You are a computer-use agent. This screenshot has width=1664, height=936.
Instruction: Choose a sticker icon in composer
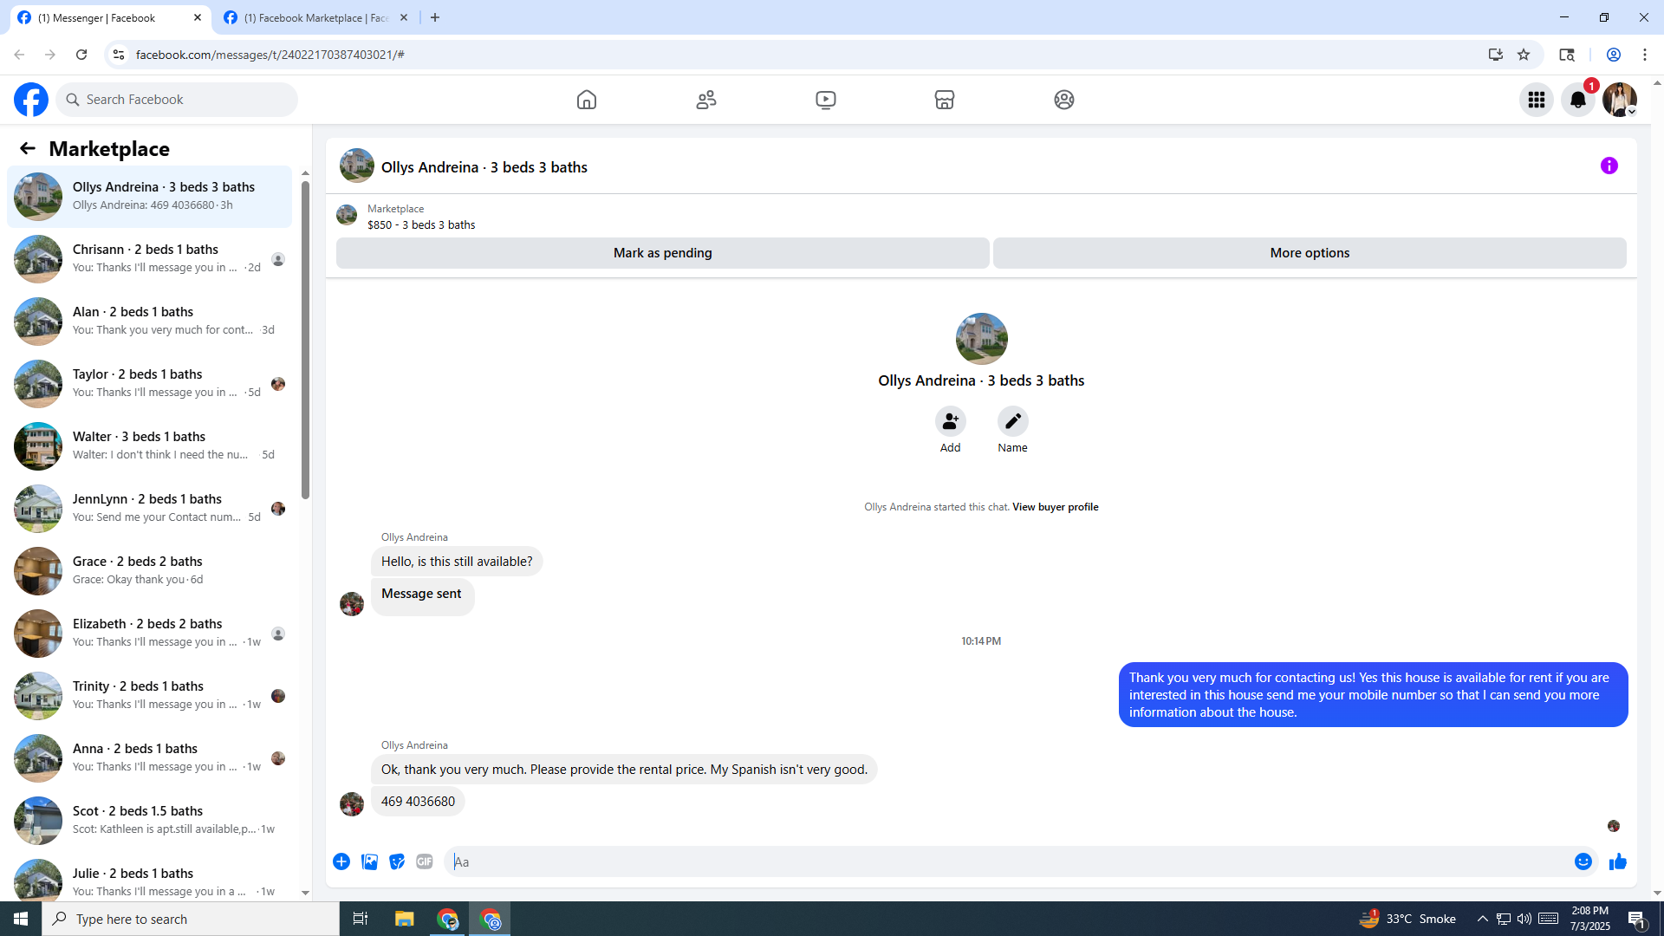click(x=397, y=861)
